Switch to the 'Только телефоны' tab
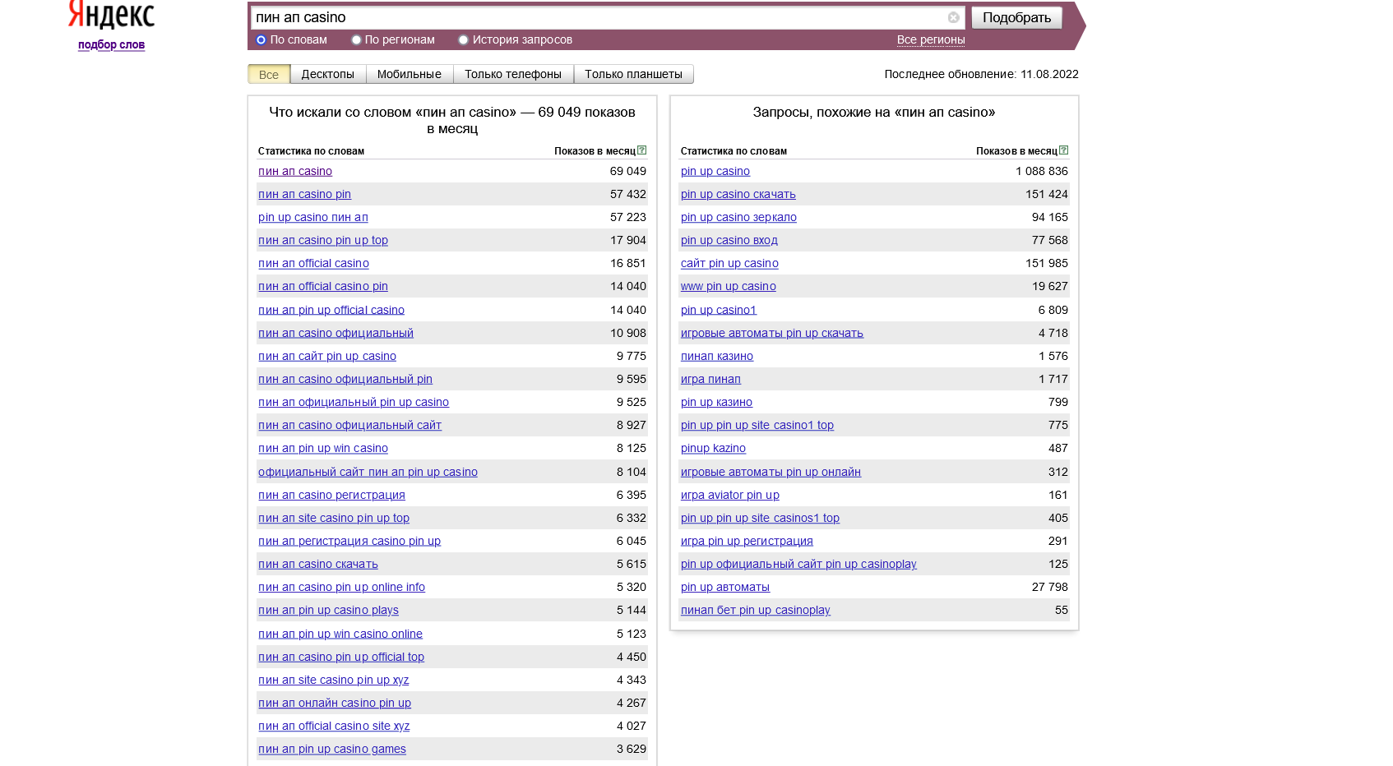 click(513, 74)
